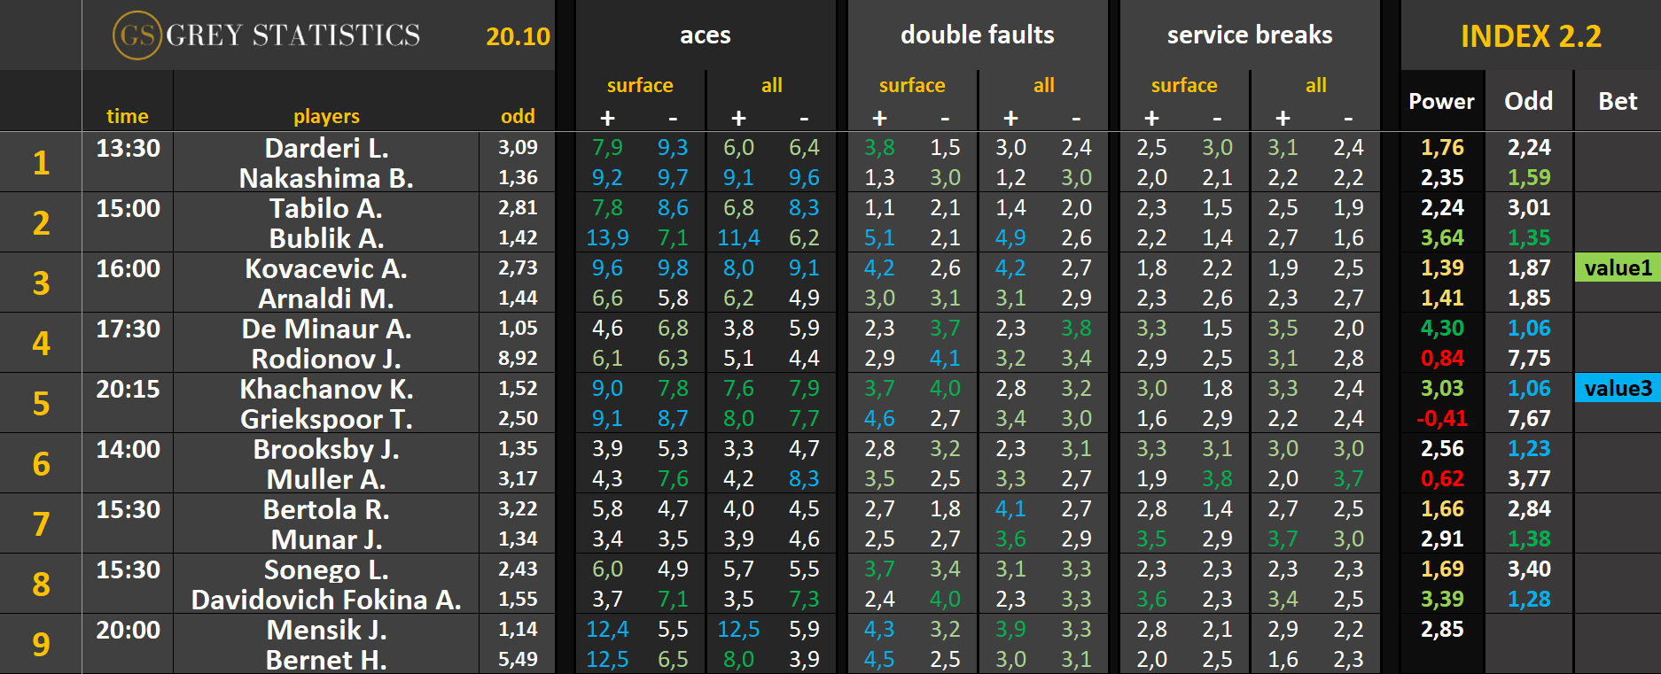
Task: Select player De Minaur A.
Action: coord(326,329)
